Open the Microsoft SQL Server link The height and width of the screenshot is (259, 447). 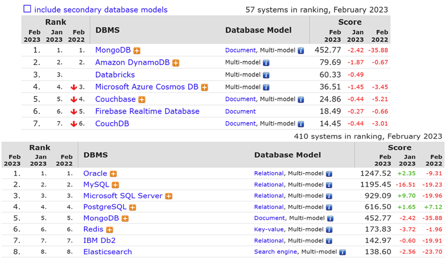pyautogui.click(x=123, y=196)
